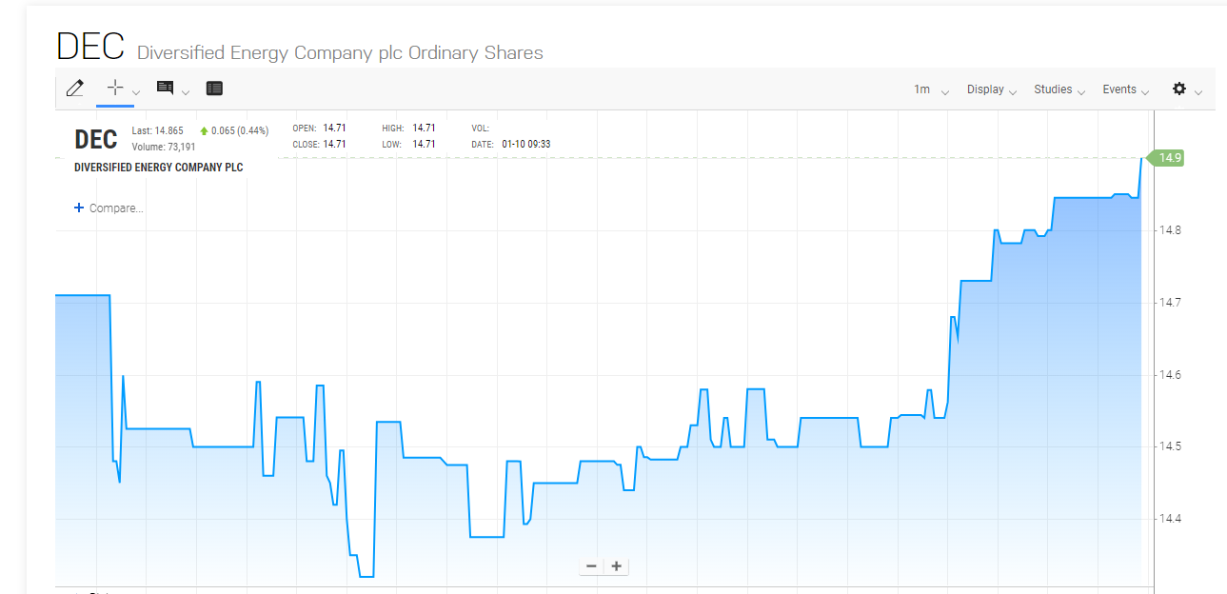The image size is (1227, 594).
Task: Expand the annotation tool dropdown arrow
Action: point(186,92)
